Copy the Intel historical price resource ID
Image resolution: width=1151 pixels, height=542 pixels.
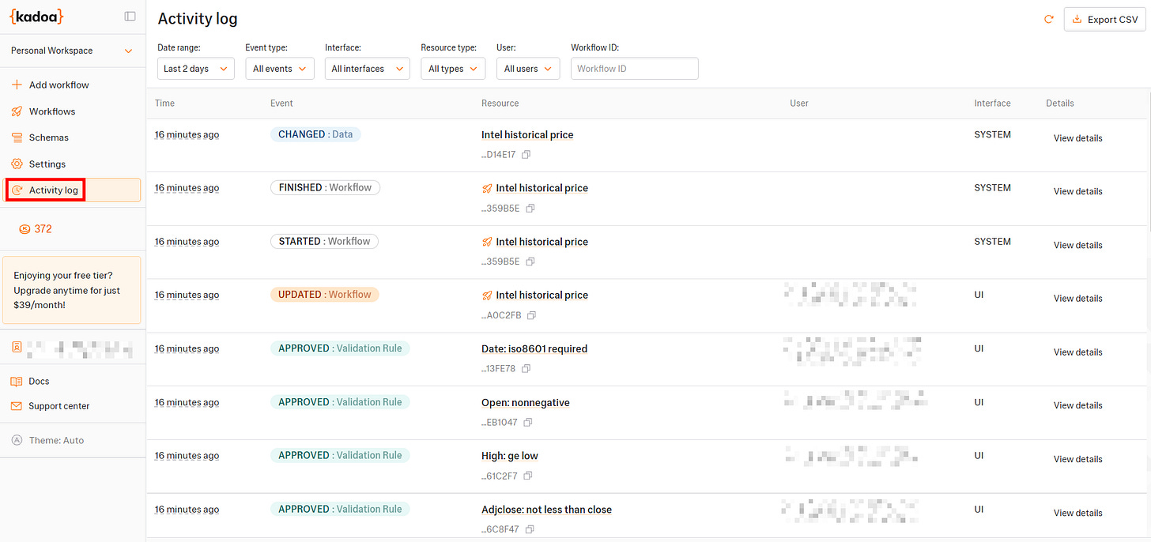[x=526, y=155]
